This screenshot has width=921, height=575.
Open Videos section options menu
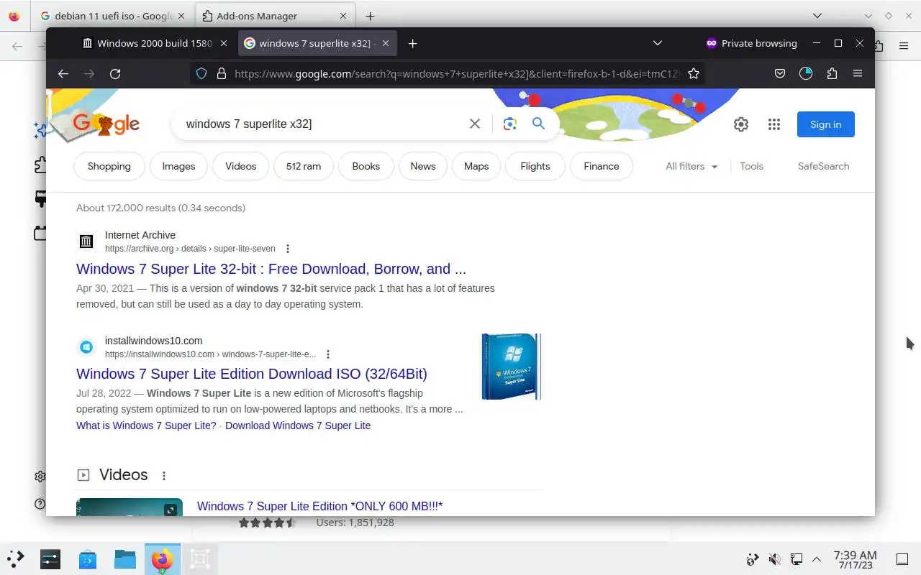coord(164,476)
